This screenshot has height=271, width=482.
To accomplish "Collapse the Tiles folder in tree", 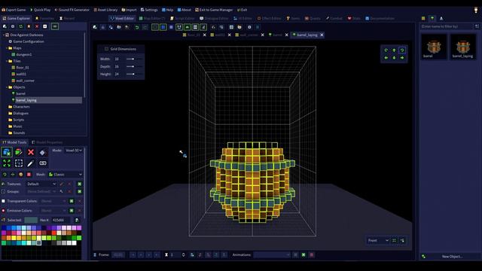I will (7, 61).
